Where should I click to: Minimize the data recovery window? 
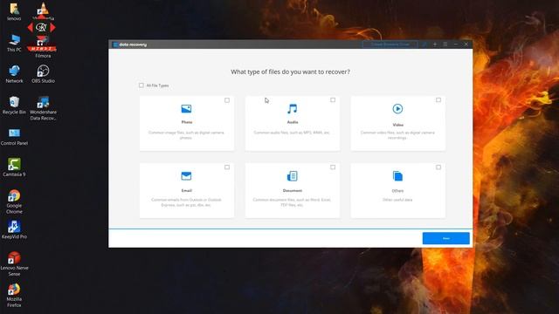(456, 44)
